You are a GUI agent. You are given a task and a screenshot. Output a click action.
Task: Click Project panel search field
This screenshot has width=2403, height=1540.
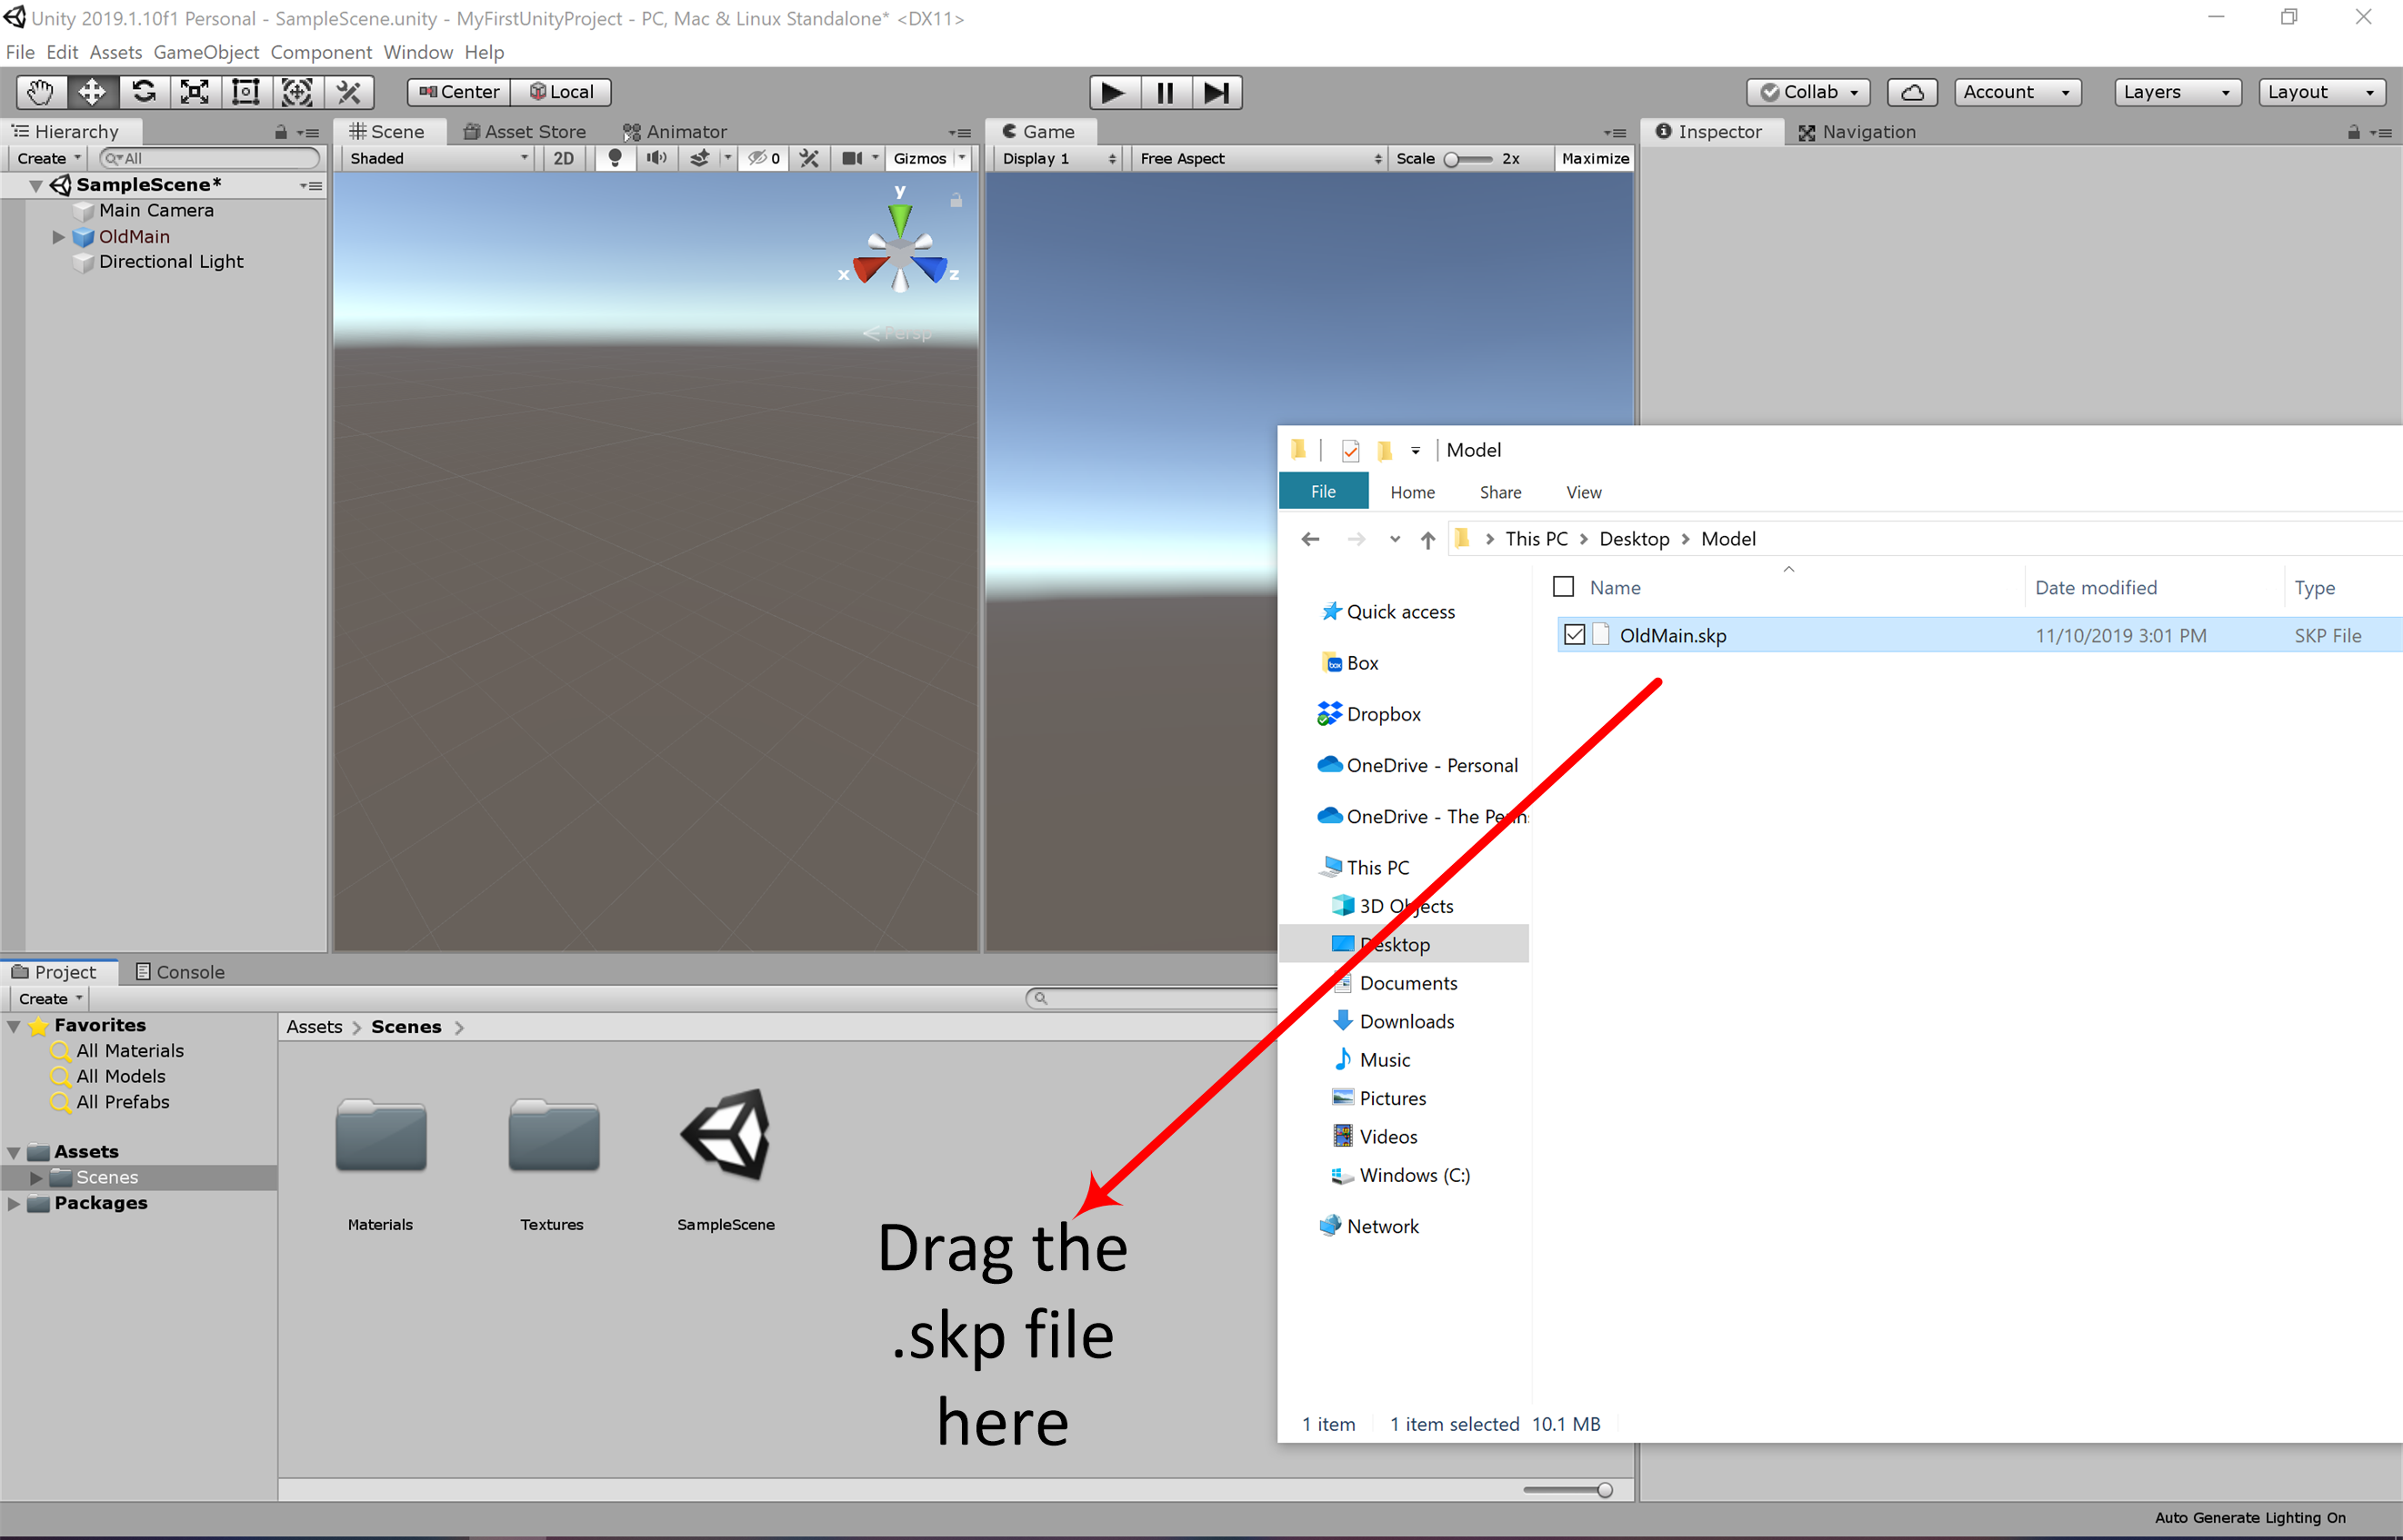coord(1150,998)
